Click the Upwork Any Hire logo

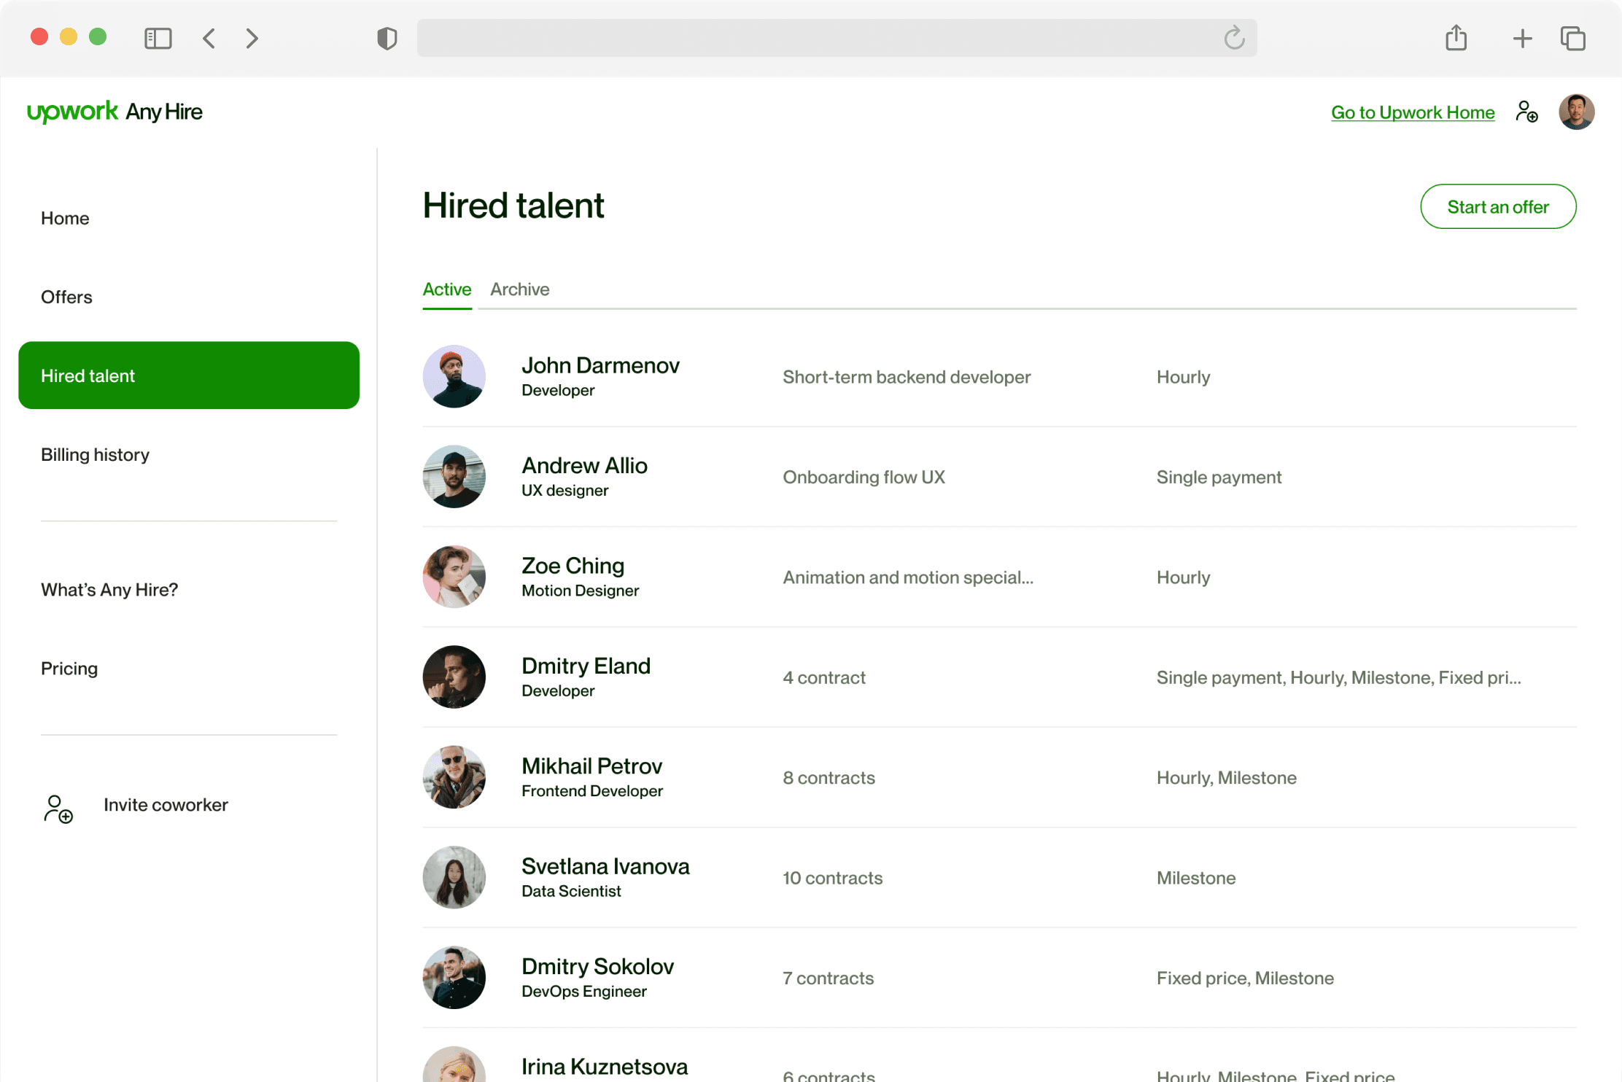pyautogui.click(x=115, y=112)
